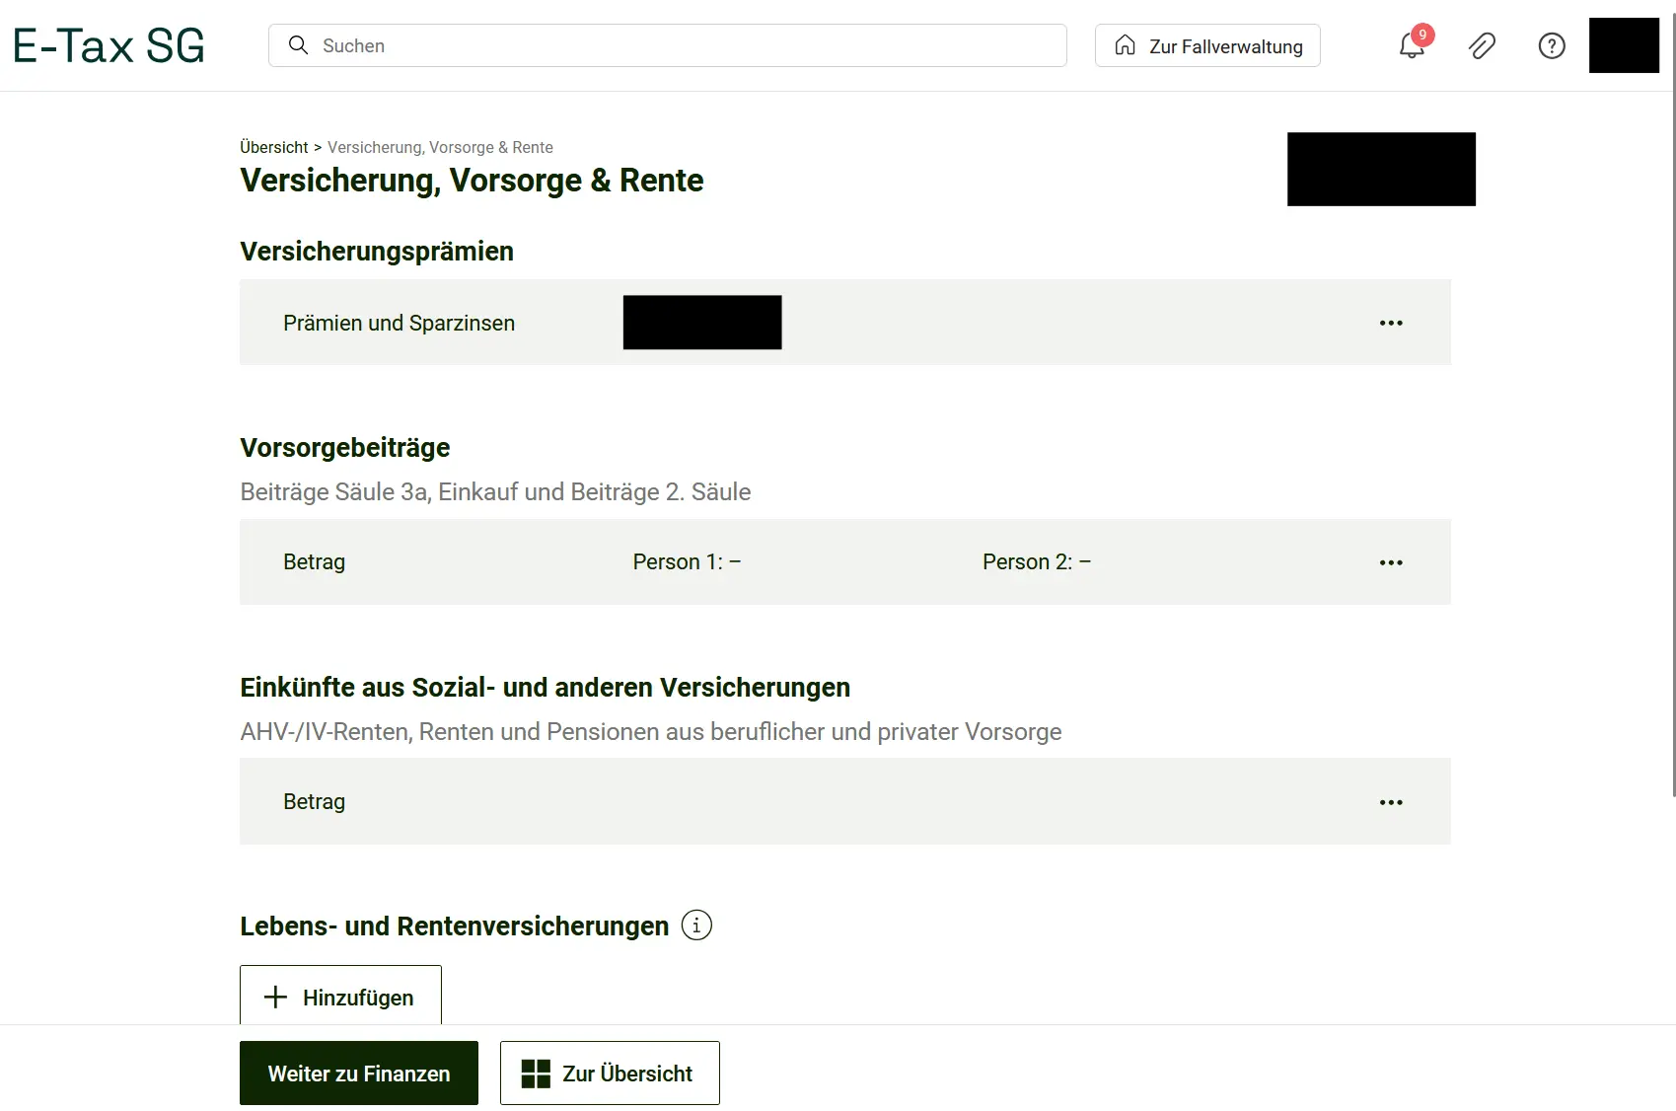The width and height of the screenshot is (1676, 1111).
Task: Go to Zur Fallverwaltung
Action: tap(1207, 46)
